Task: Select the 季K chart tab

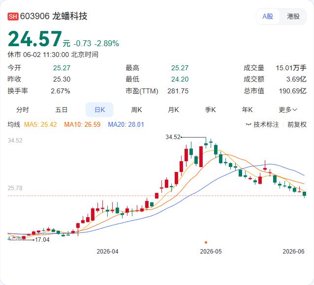Action: point(210,110)
